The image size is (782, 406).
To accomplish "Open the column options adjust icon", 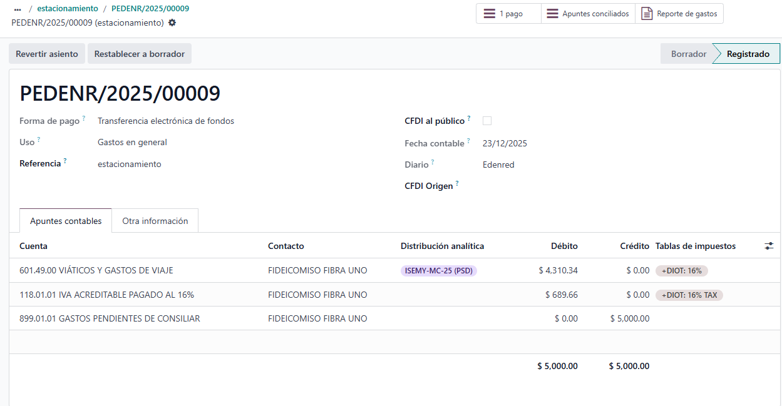I will [x=769, y=246].
